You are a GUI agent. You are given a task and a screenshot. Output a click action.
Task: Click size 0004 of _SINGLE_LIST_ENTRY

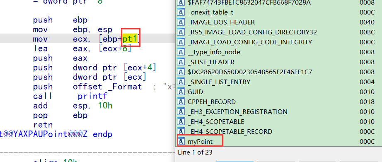coord(367,82)
